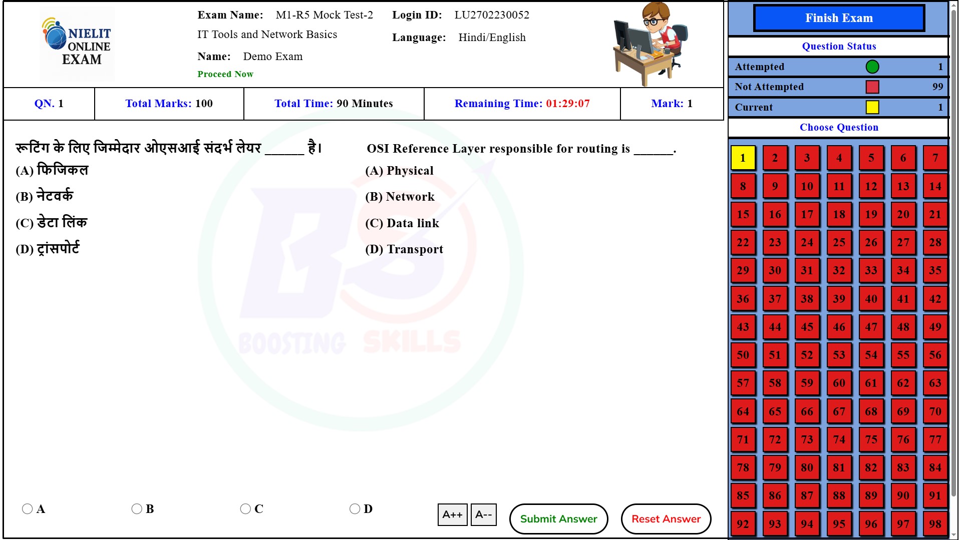Increase font size with A++ button
This screenshot has height=540, width=961.
(452, 515)
